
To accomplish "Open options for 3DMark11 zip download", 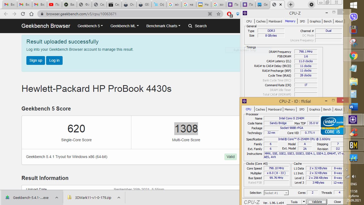I will (119, 198).
